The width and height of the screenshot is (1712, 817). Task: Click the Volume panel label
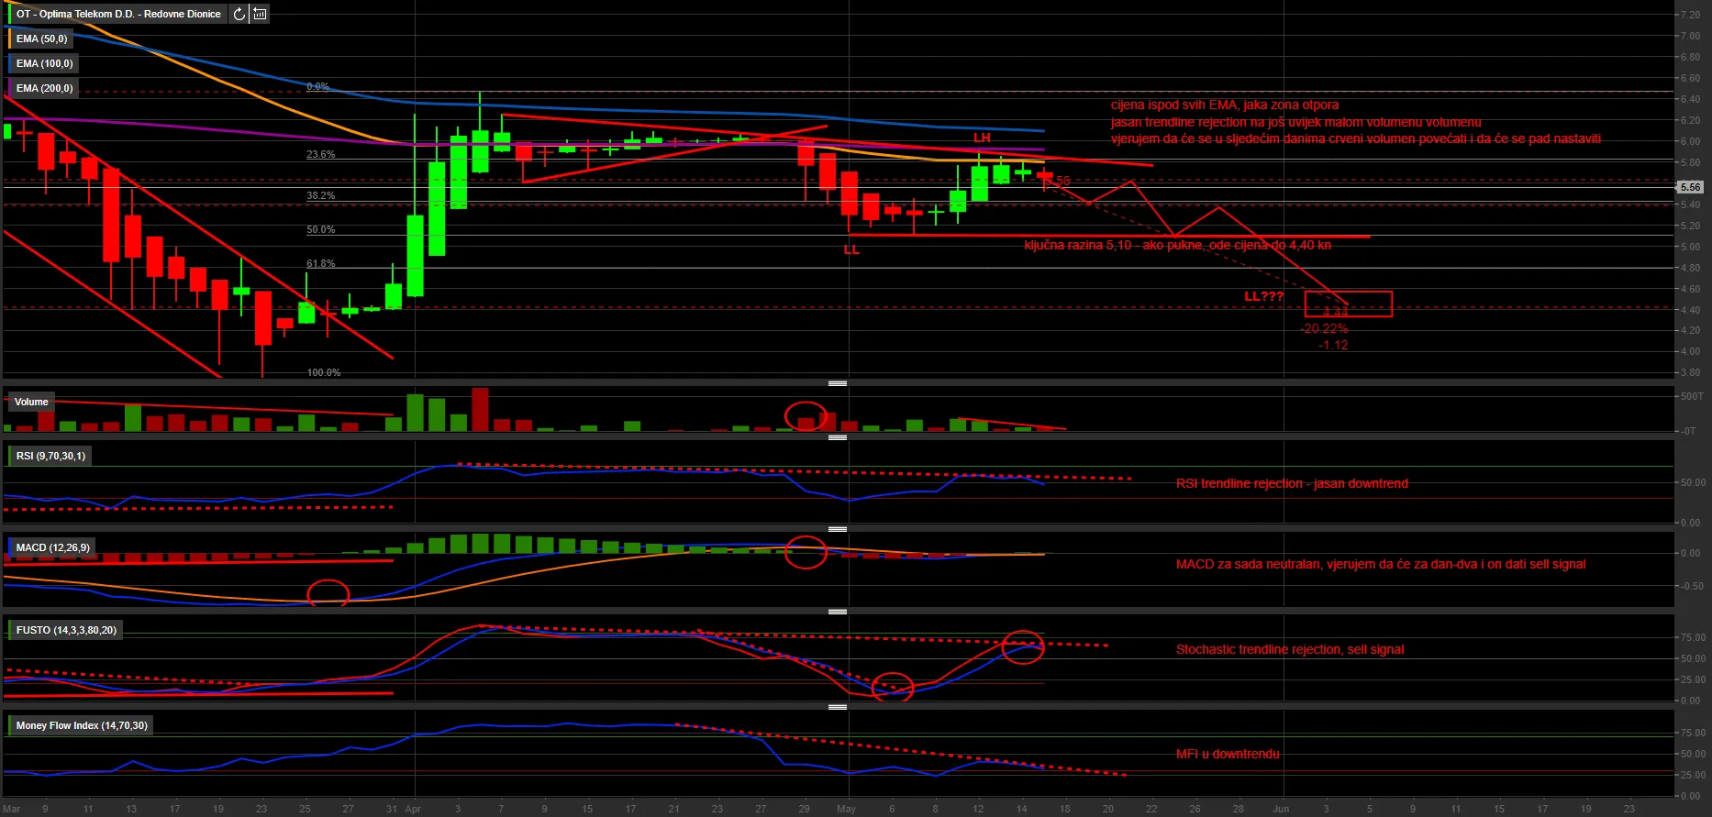coord(31,402)
